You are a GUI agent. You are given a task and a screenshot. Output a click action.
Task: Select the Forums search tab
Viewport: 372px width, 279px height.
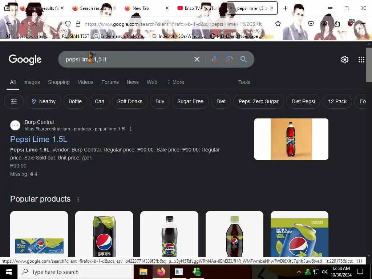(x=110, y=82)
